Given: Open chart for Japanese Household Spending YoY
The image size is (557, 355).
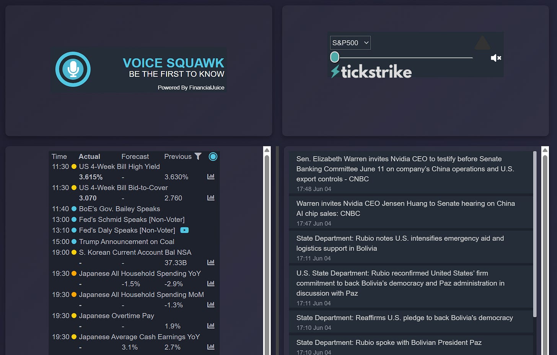Looking at the screenshot, I should pyautogui.click(x=211, y=283).
